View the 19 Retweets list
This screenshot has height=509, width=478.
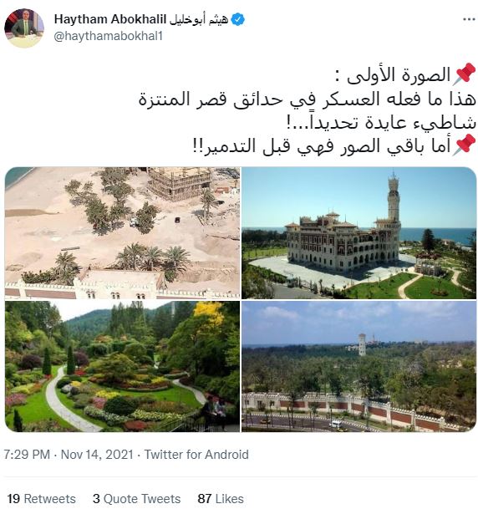(x=41, y=499)
